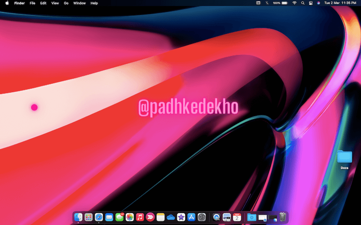The image size is (361, 225).
Task: Open the View menu
Action: [55, 3]
